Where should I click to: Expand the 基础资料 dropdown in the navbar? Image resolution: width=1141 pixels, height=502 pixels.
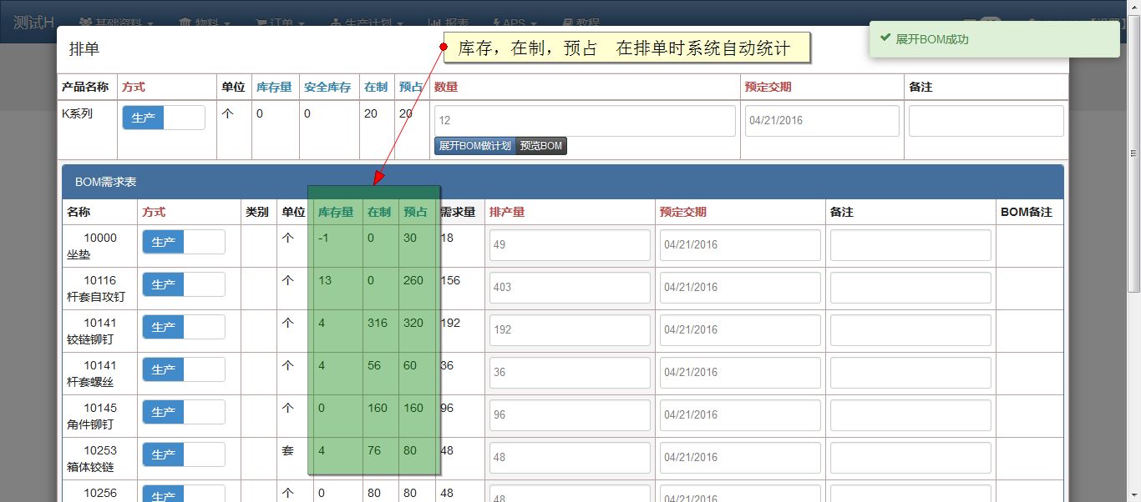[x=117, y=23]
